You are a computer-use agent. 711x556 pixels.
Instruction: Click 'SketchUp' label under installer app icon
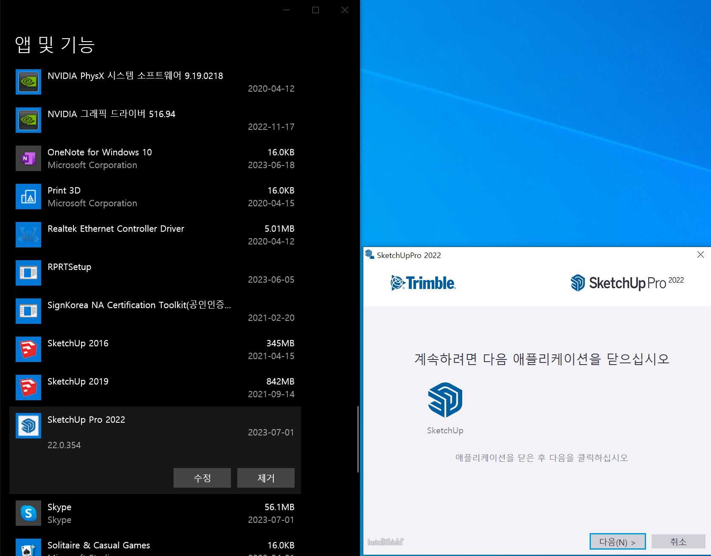(x=445, y=430)
